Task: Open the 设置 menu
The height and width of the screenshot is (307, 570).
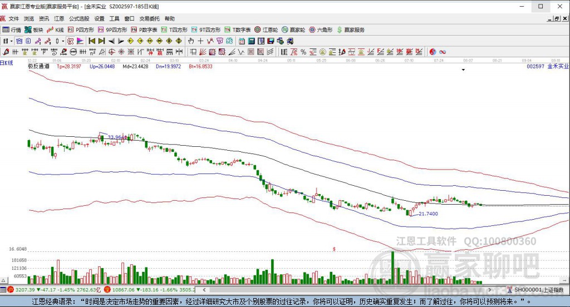Action: tap(99, 18)
